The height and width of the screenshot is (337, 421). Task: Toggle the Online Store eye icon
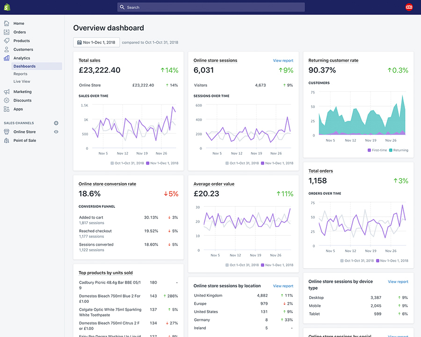(56, 132)
